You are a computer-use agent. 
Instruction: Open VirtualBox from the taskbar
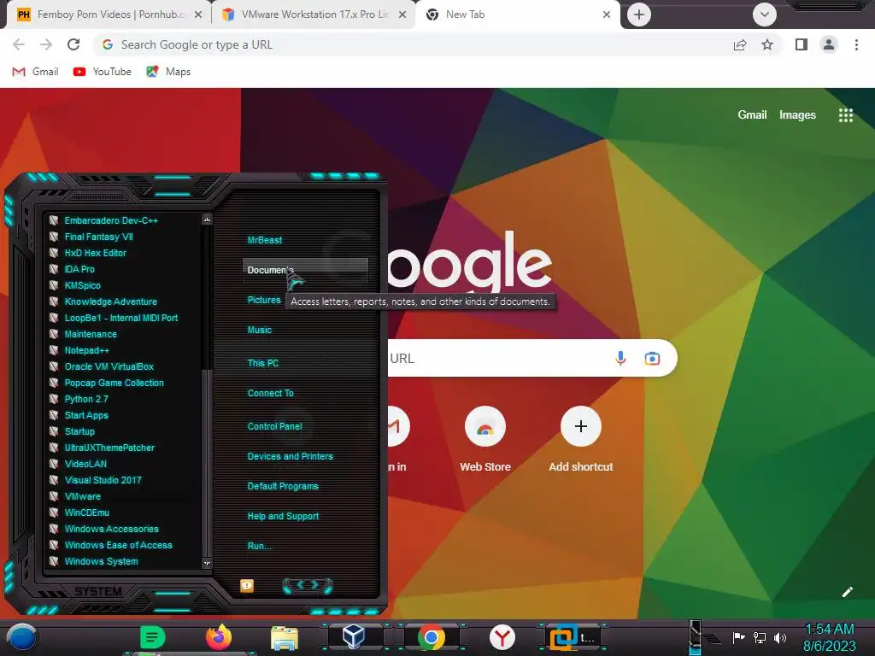click(353, 637)
